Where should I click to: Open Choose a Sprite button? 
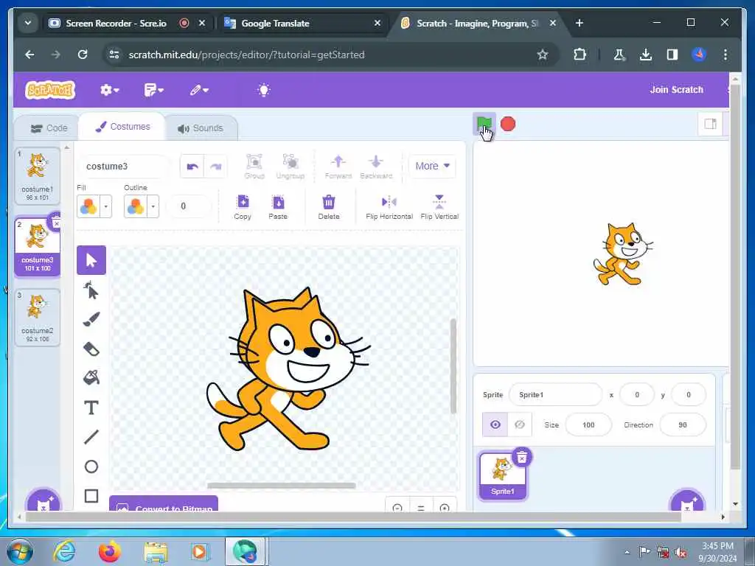coord(687,501)
